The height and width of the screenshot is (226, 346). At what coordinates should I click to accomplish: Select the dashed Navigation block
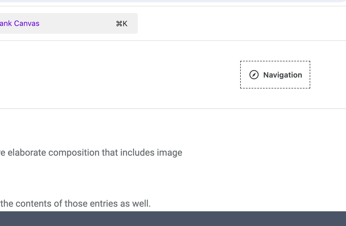(275, 75)
